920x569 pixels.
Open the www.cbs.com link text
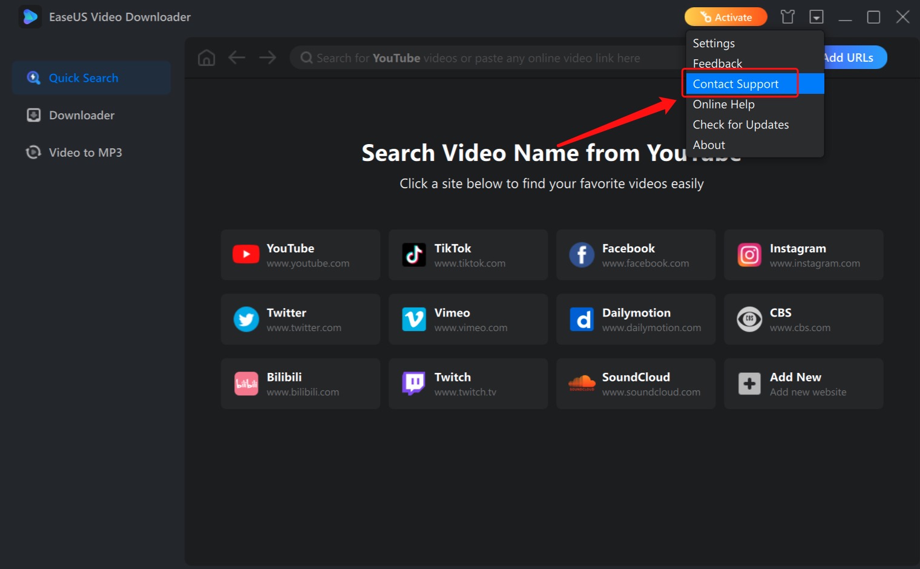[x=800, y=327]
